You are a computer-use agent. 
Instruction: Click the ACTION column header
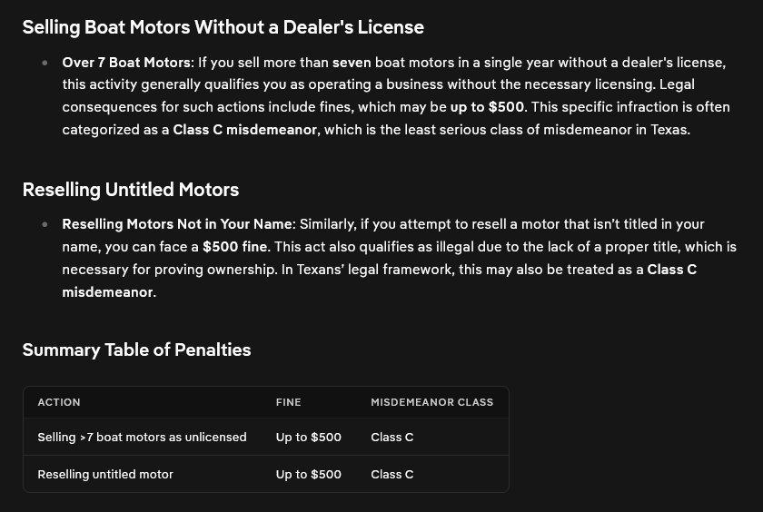(59, 402)
